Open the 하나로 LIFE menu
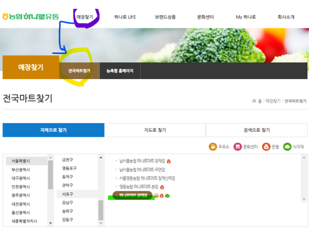This screenshot has width=309, height=228. pyautogui.click(x=125, y=17)
